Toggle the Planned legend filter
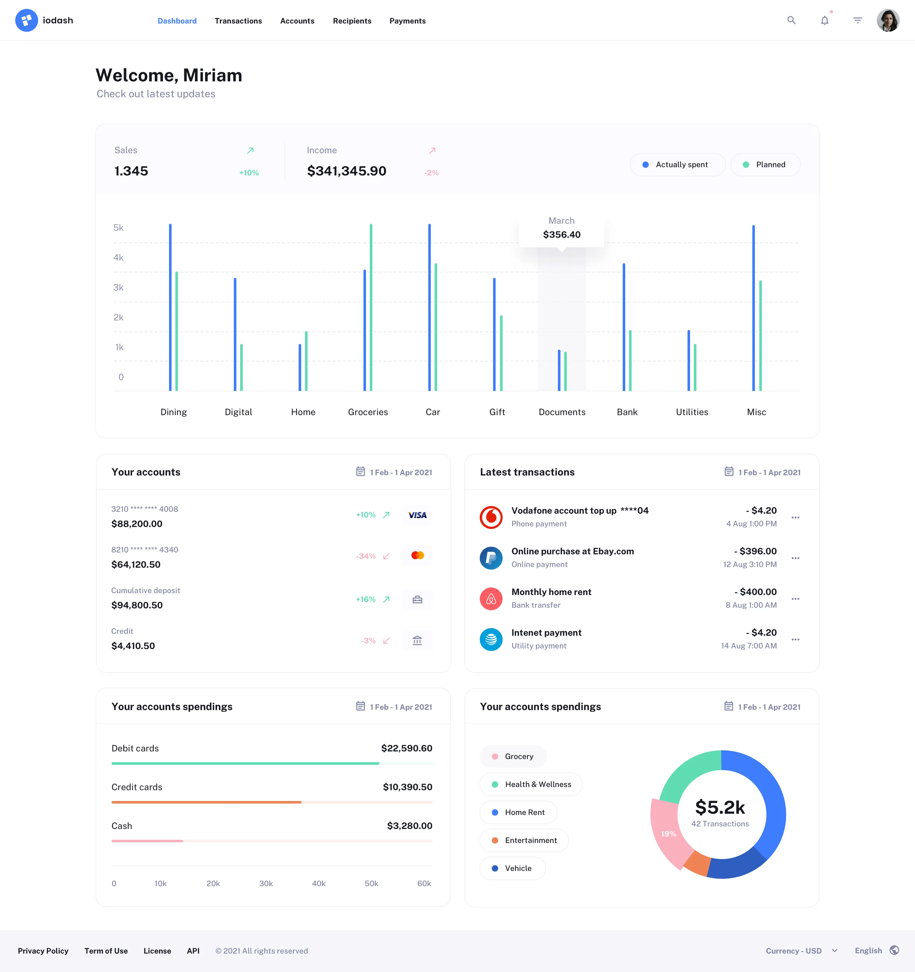The image size is (915, 972). pyautogui.click(x=765, y=164)
